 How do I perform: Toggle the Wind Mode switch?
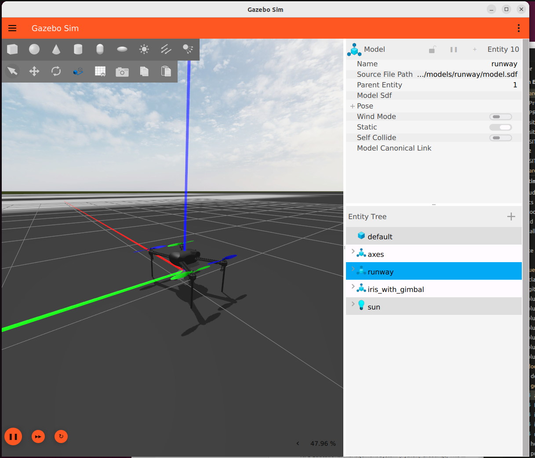(x=501, y=117)
